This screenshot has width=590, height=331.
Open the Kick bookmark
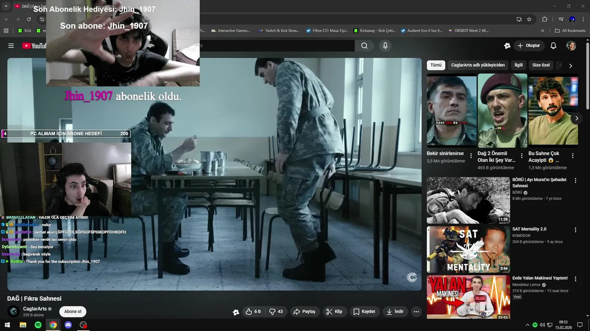point(24,31)
